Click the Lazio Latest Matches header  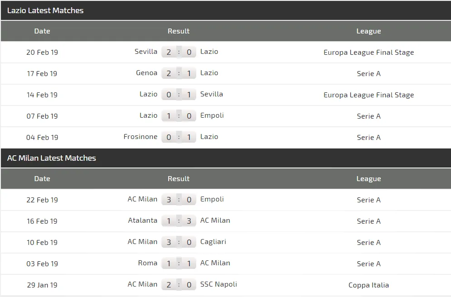click(x=45, y=10)
